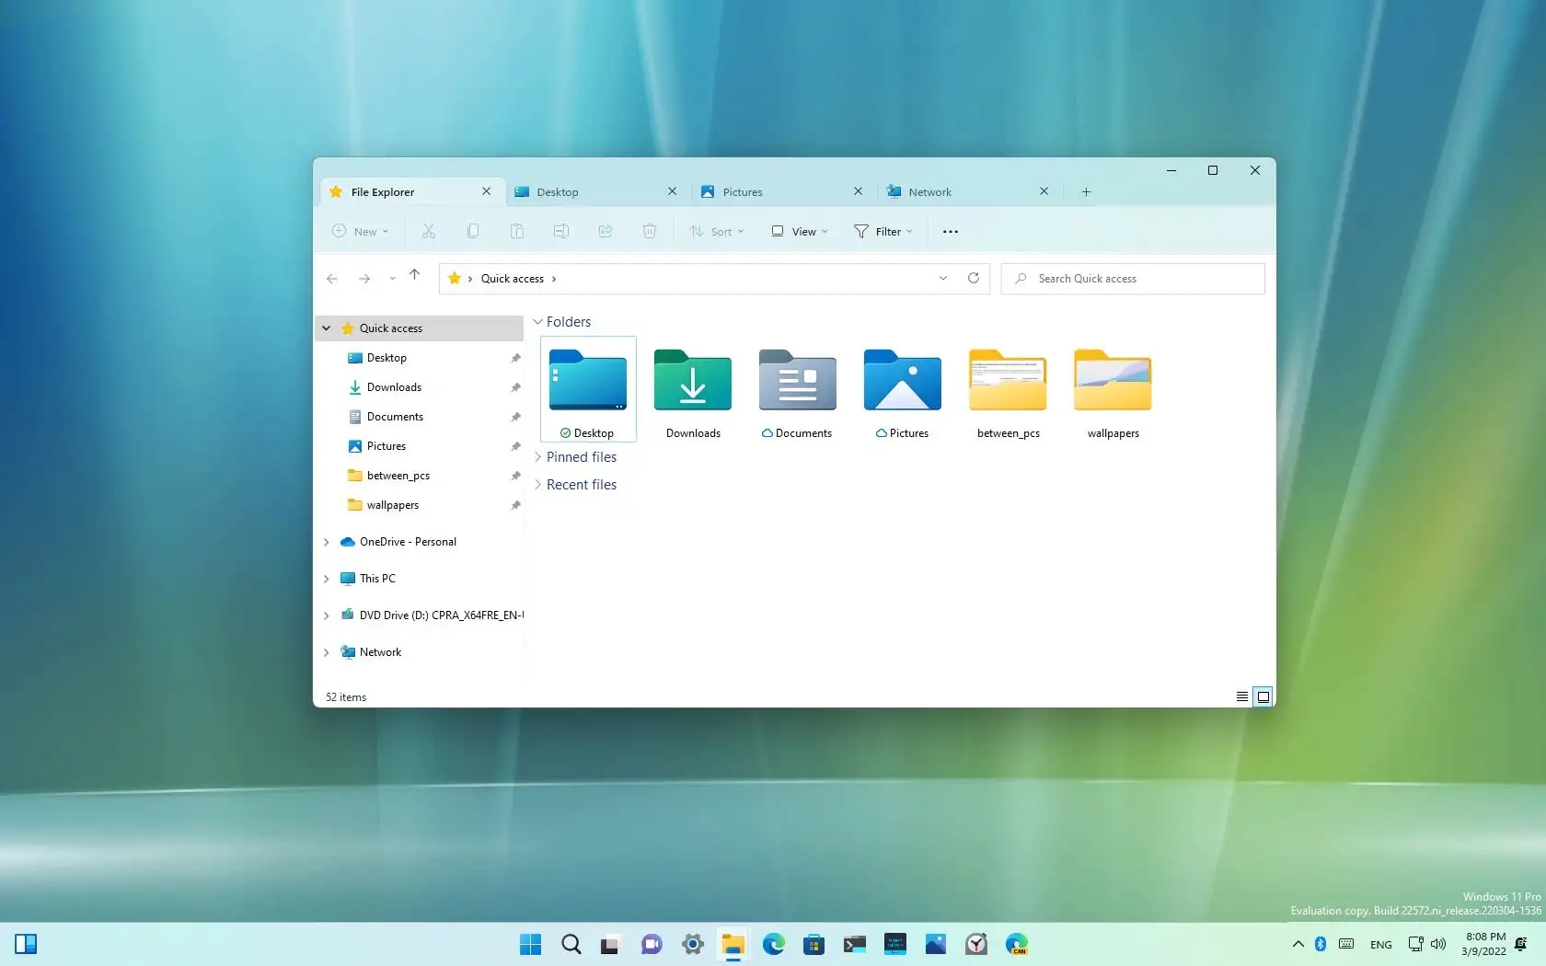The image size is (1546, 966).
Task: Open the Sort dropdown menu
Action: tap(717, 232)
